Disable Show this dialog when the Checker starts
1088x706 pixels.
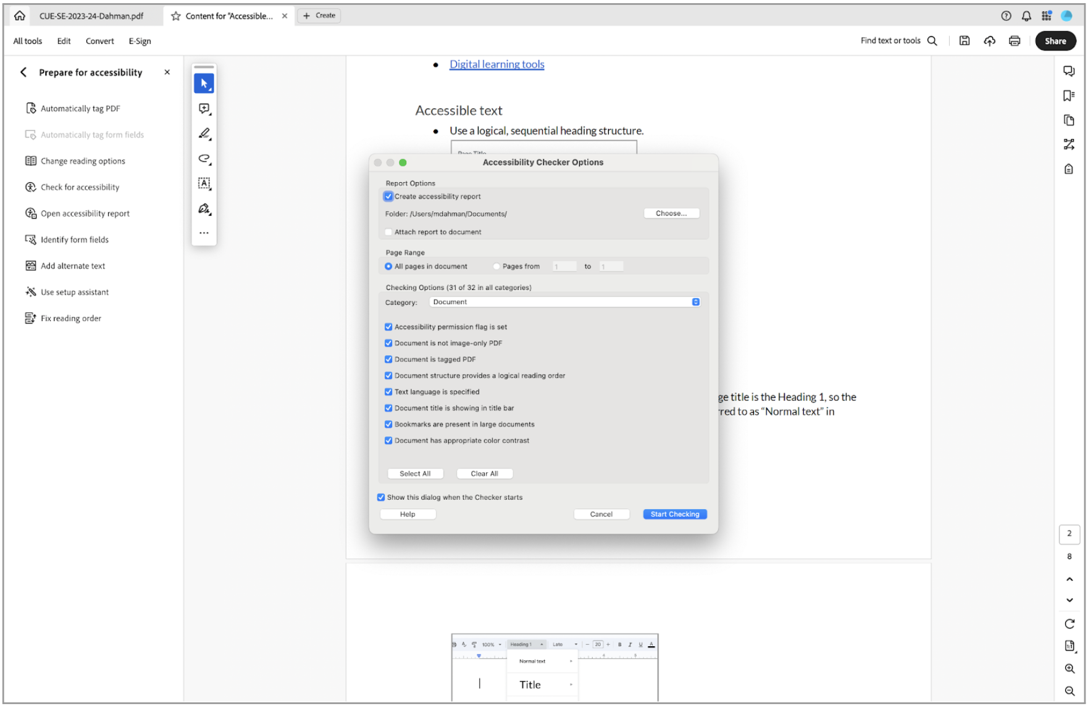point(380,497)
